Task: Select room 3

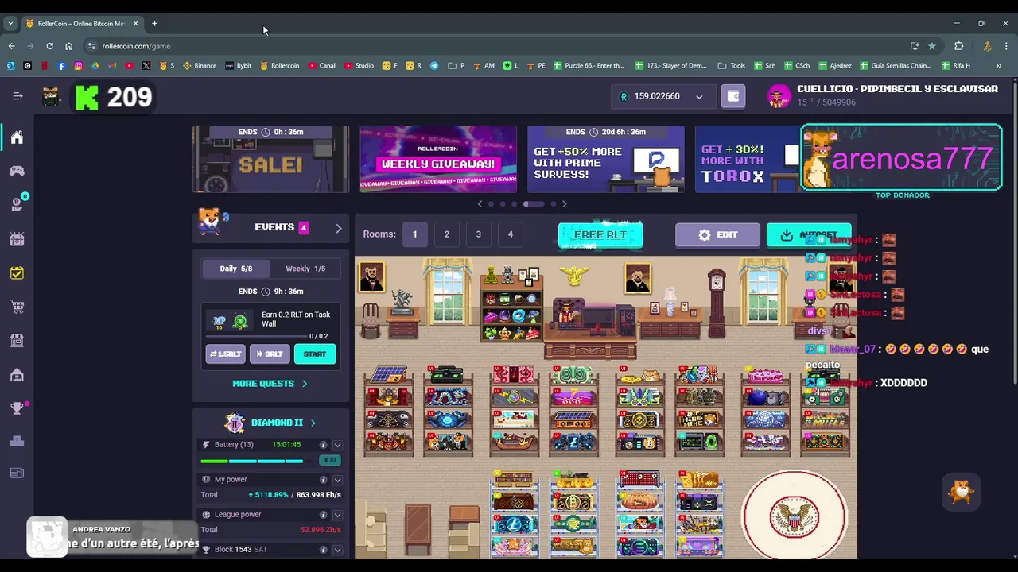Action: click(478, 234)
